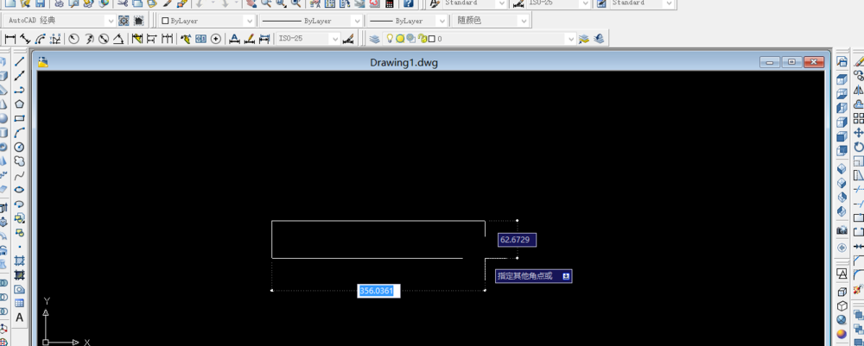Screen dimensions: 864x346
Task: Select the Rectangle tool
Action: point(19,118)
